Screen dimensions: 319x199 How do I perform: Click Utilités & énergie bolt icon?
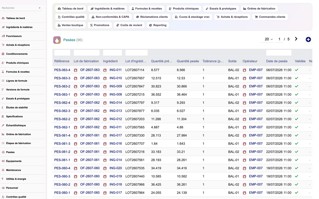click(3, 179)
